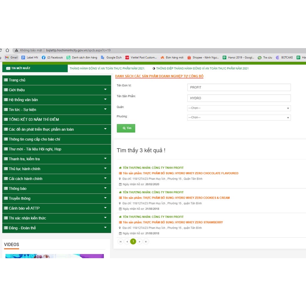Open the Gmail bookmark

11,58
